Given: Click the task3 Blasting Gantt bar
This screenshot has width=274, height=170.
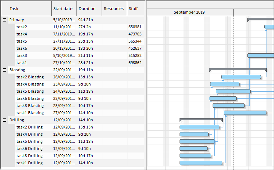Looking at the screenshot, I should [x=228, y=106].
